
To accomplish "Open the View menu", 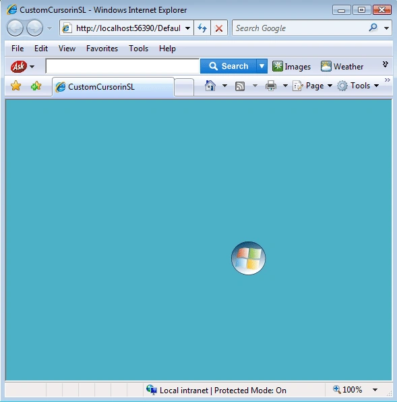I will 67,49.
